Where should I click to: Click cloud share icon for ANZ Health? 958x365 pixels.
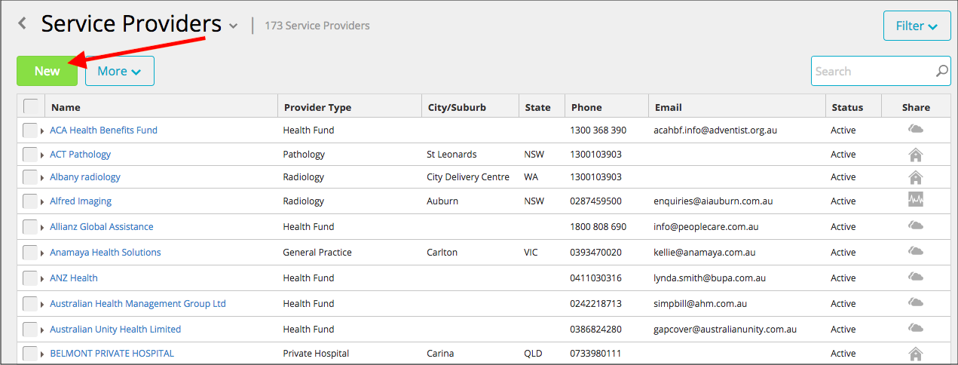click(x=916, y=277)
